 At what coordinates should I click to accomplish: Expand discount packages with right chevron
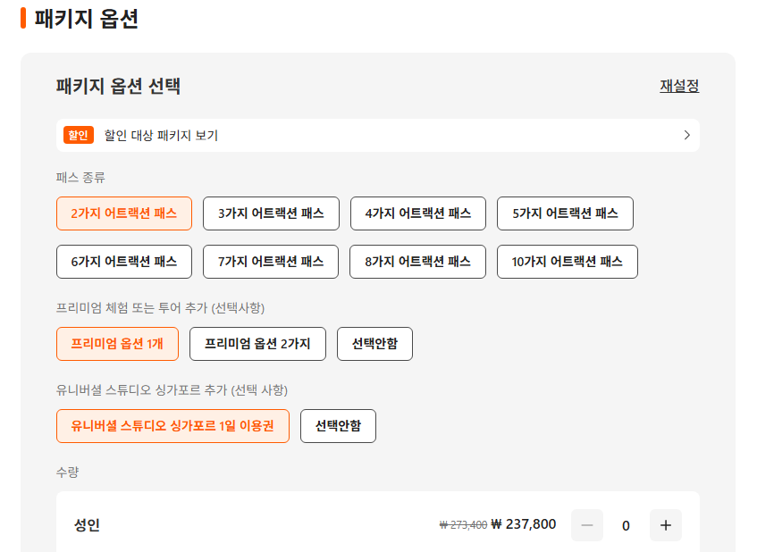pos(686,135)
